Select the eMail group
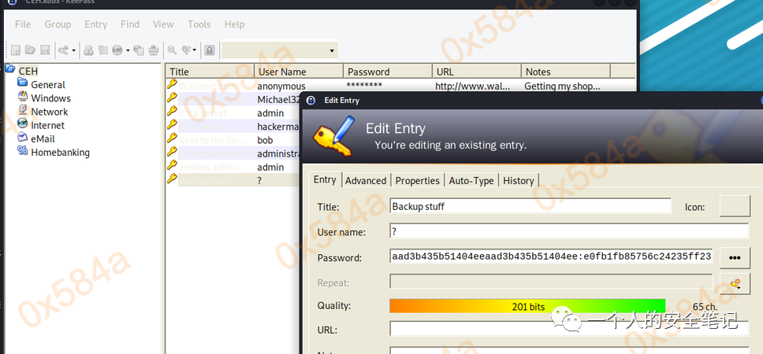Viewport: 763px width, 354px height. [x=43, y=139]
